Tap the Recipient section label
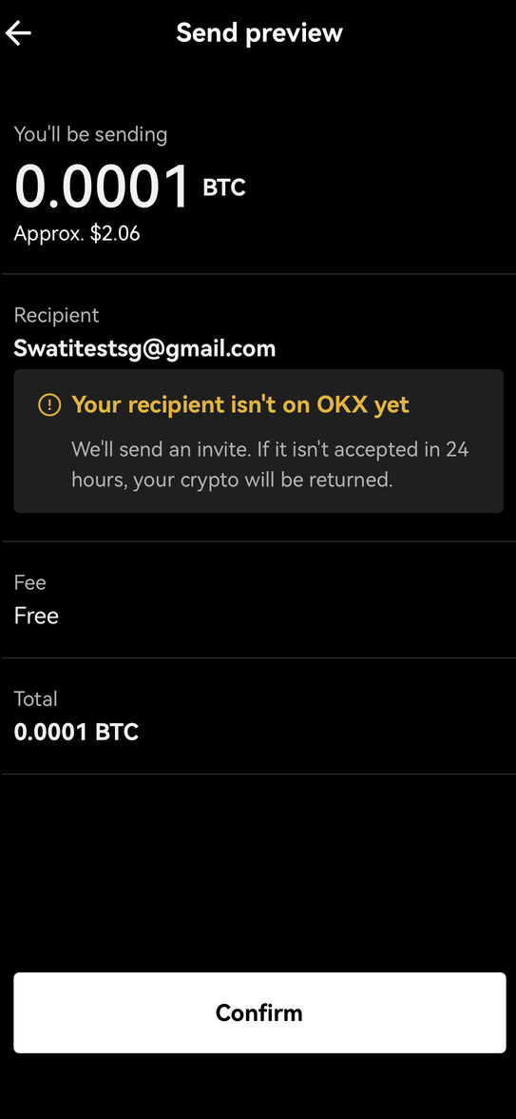516x1119 pixels. [x=56, y=315]
